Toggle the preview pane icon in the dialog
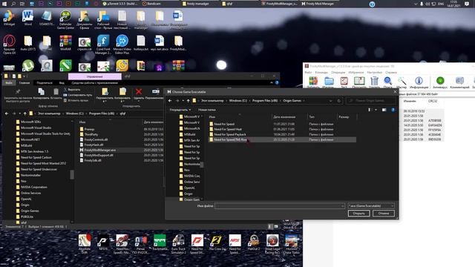The height and width of the screenshot is (267, 475). click(x=384, y=110)
